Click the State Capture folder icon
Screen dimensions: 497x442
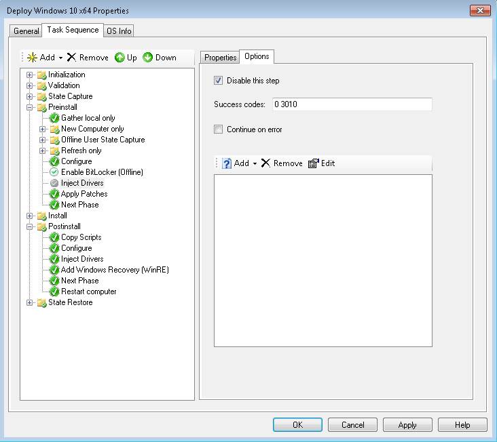42,96
